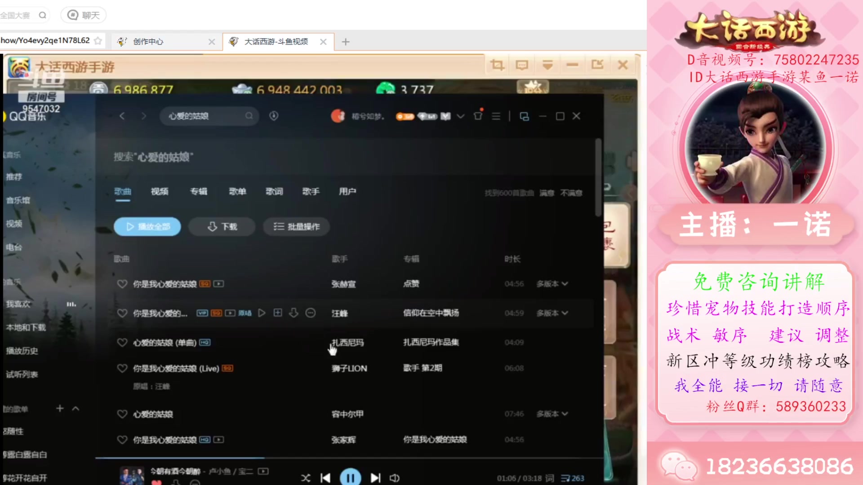Toggle shuffle playback mode
This screenshot has width=863, height=485.
(x=306, y=478)
